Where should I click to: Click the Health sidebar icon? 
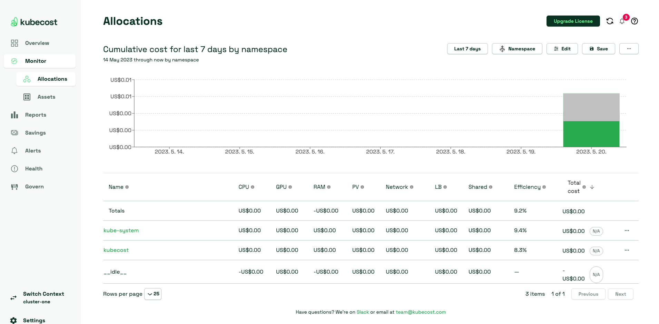pos(14,169)
